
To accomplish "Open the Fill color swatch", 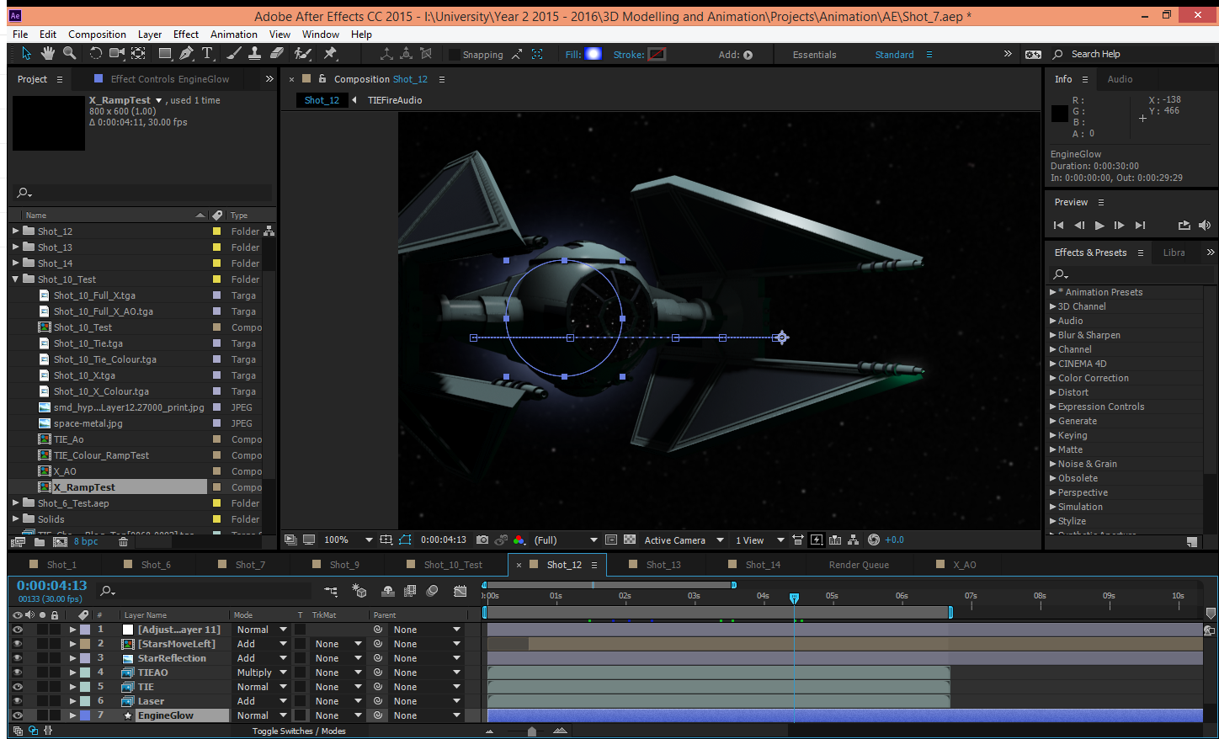I will pos(593,54).
